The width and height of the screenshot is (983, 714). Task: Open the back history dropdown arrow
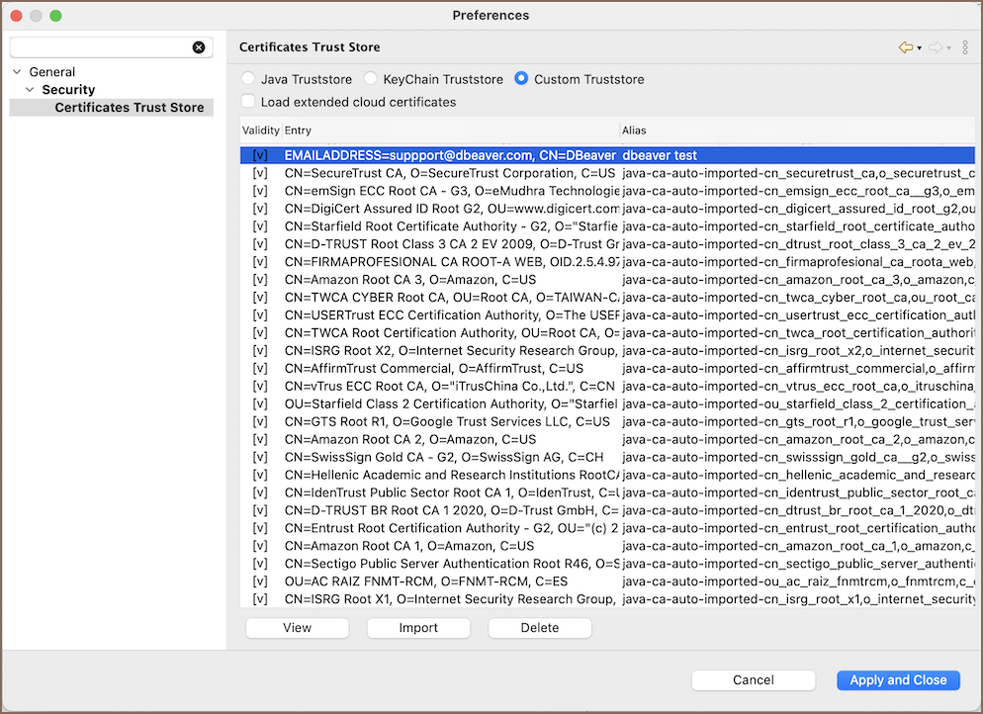point(920,48)
